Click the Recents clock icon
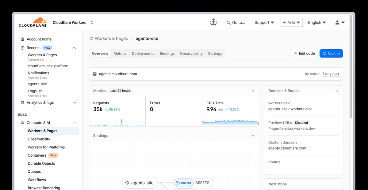The height and width of the screenshot is (190, 368). [x=22, y=48]
